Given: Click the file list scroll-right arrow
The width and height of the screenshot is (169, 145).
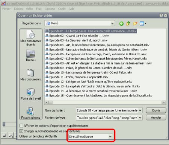Looking at the screenshot, I should [x=164, y=102].
